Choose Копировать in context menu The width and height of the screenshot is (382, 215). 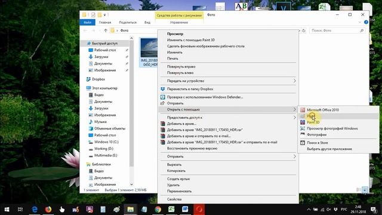pyautogui.click(x=176, y=171)
